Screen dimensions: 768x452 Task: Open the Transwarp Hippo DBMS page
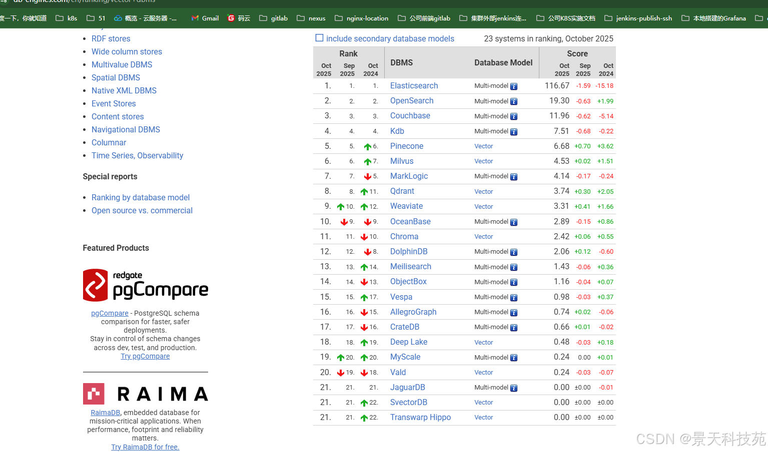point(421,417)
